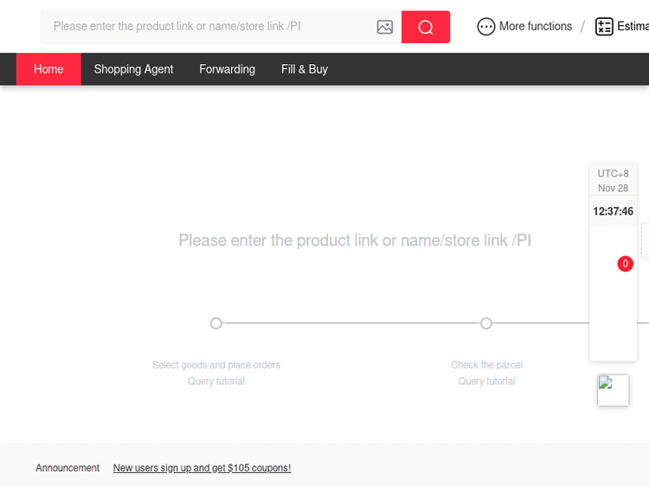The width and height of the screenshot is (649, 487).
Task: Switch to the Forwarding tab
Action: pos(227,69)
